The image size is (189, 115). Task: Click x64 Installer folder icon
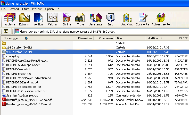(4, 47)
